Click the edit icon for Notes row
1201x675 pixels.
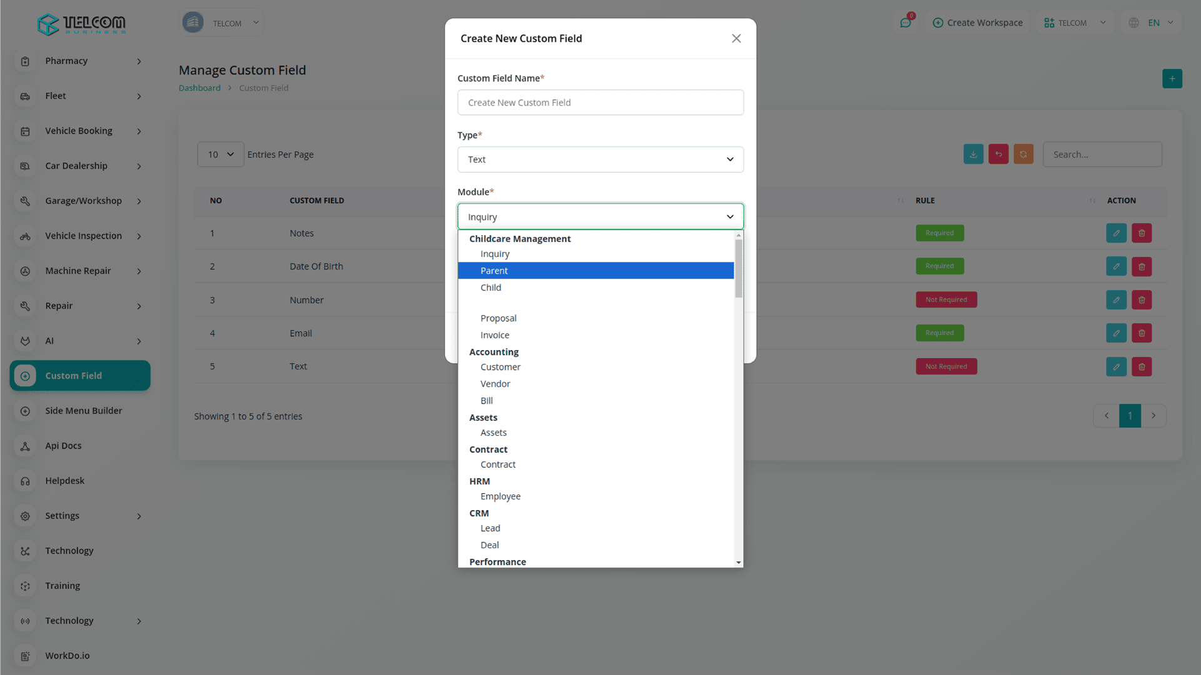tap(1116, 233)
